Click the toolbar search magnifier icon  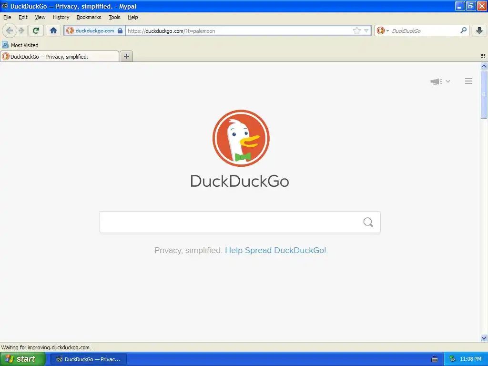[463, 30]
